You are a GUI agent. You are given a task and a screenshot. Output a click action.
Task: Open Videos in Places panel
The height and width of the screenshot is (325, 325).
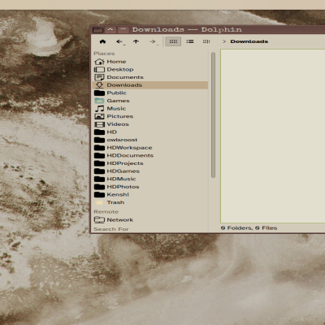150,124
